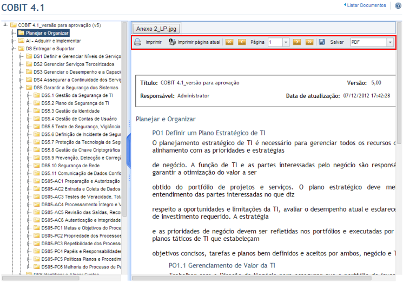Click the Salvar text button
Viewport: 403px width, 282px height.
[336, 42]
